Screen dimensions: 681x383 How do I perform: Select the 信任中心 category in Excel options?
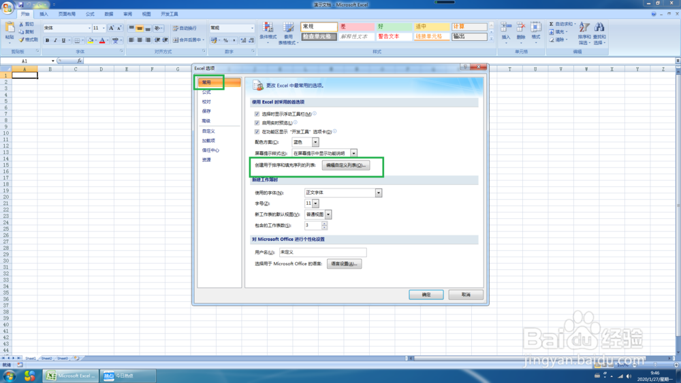tap(210, 150)
